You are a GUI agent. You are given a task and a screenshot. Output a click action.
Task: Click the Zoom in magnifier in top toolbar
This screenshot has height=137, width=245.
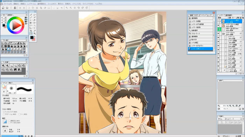point(67,8)
